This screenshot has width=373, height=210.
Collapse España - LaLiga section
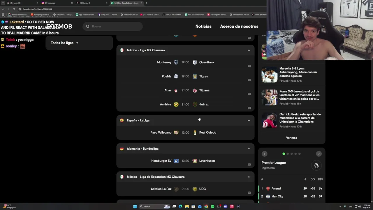(249, 120)
